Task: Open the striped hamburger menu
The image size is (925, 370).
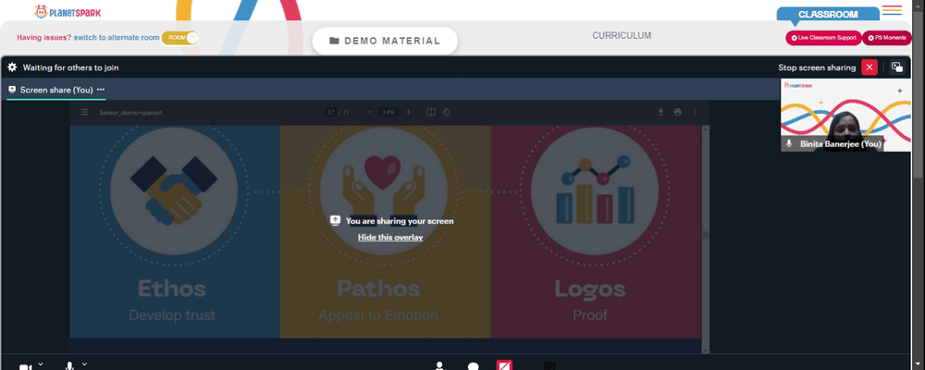Action: click(892, 10)
